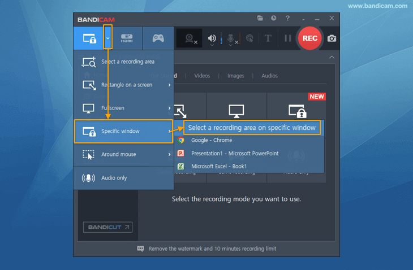
Task: Open the help question mark icon
Action: 287,18
